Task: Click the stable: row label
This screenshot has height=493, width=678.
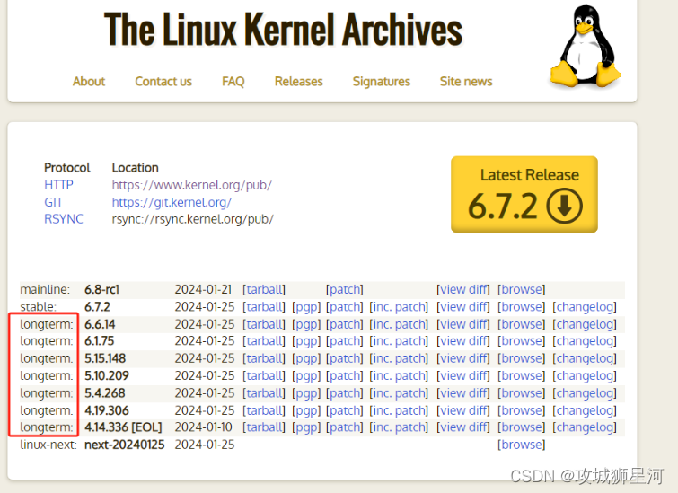Action: 38,307
